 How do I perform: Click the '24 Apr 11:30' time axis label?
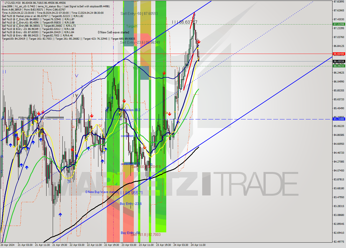point(198,245)
